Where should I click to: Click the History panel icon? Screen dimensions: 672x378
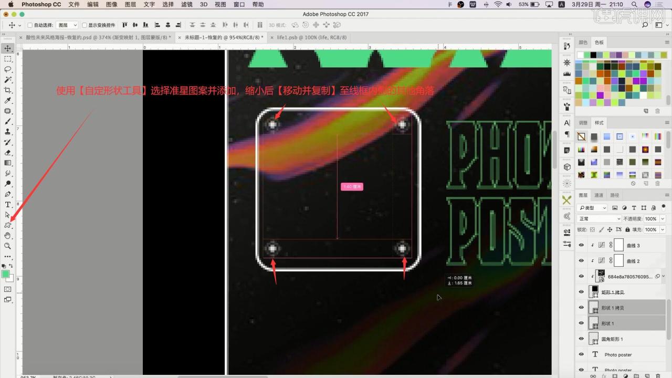click(x=566, y=46)
